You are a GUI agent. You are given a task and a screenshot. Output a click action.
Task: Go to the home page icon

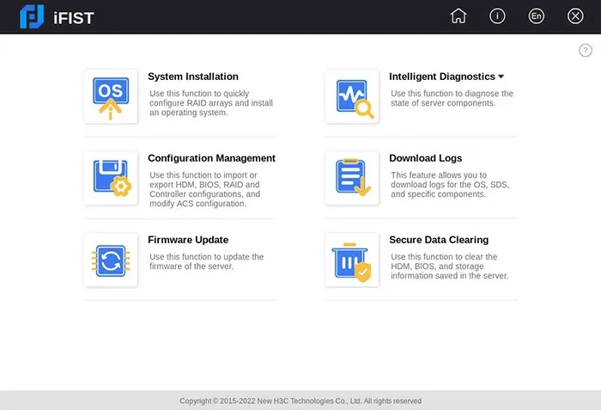coord(458,16)
